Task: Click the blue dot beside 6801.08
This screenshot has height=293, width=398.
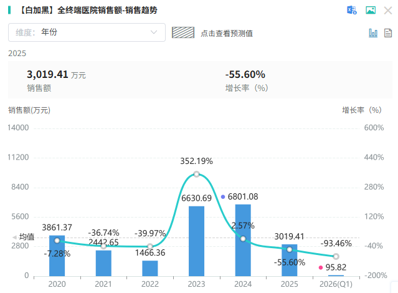Action: point(223,197)
